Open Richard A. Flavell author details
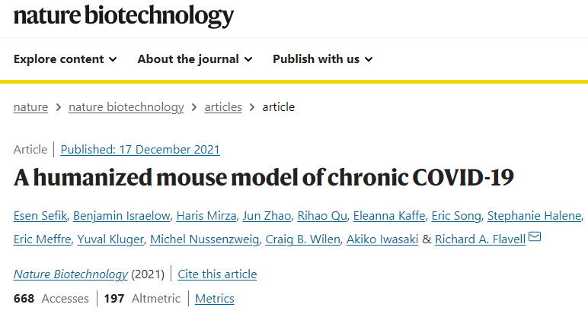This screenshot has height=317, width=588. (x=479, y=239)
